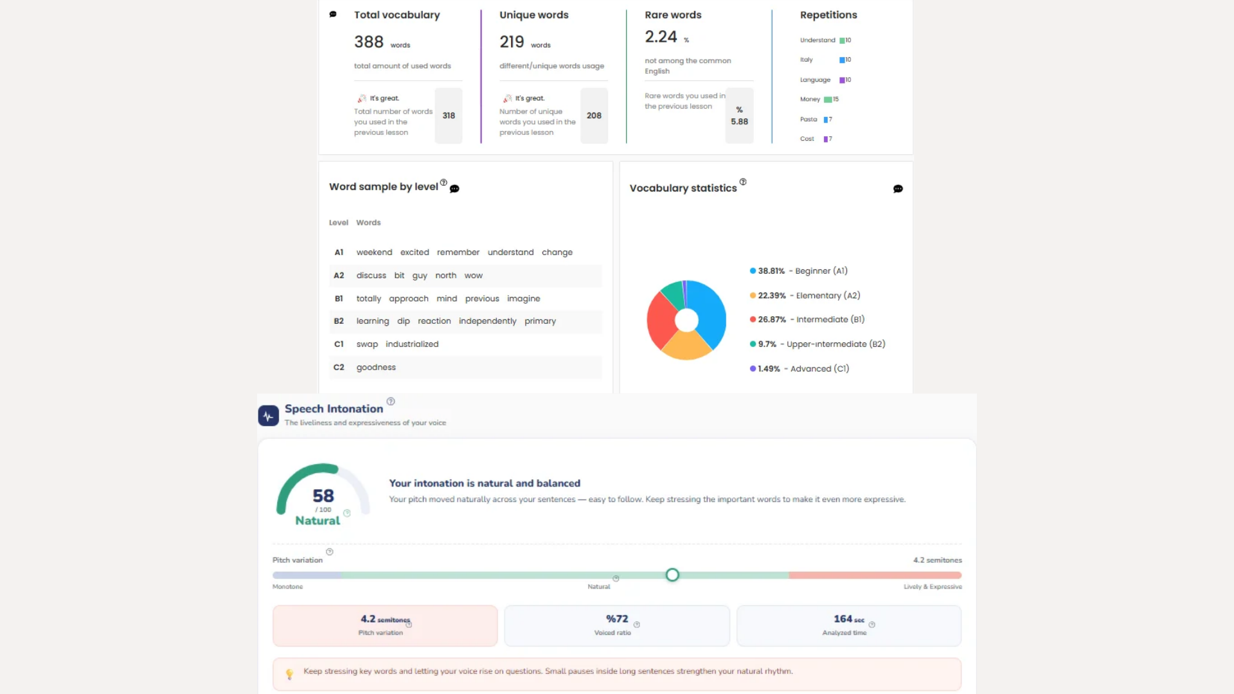Click the word 'industrialized' in the C1 row
Viewport: 1234px width, 694px height.
(412, 344)
